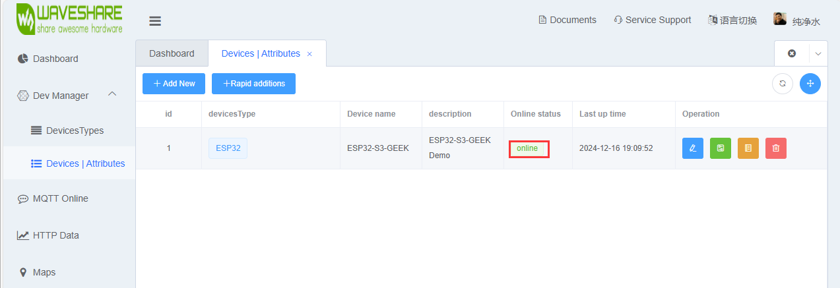This screenshot has width=840, height=288.
Task: Click the user avatar picture
Action: click(x=780, y=19)
